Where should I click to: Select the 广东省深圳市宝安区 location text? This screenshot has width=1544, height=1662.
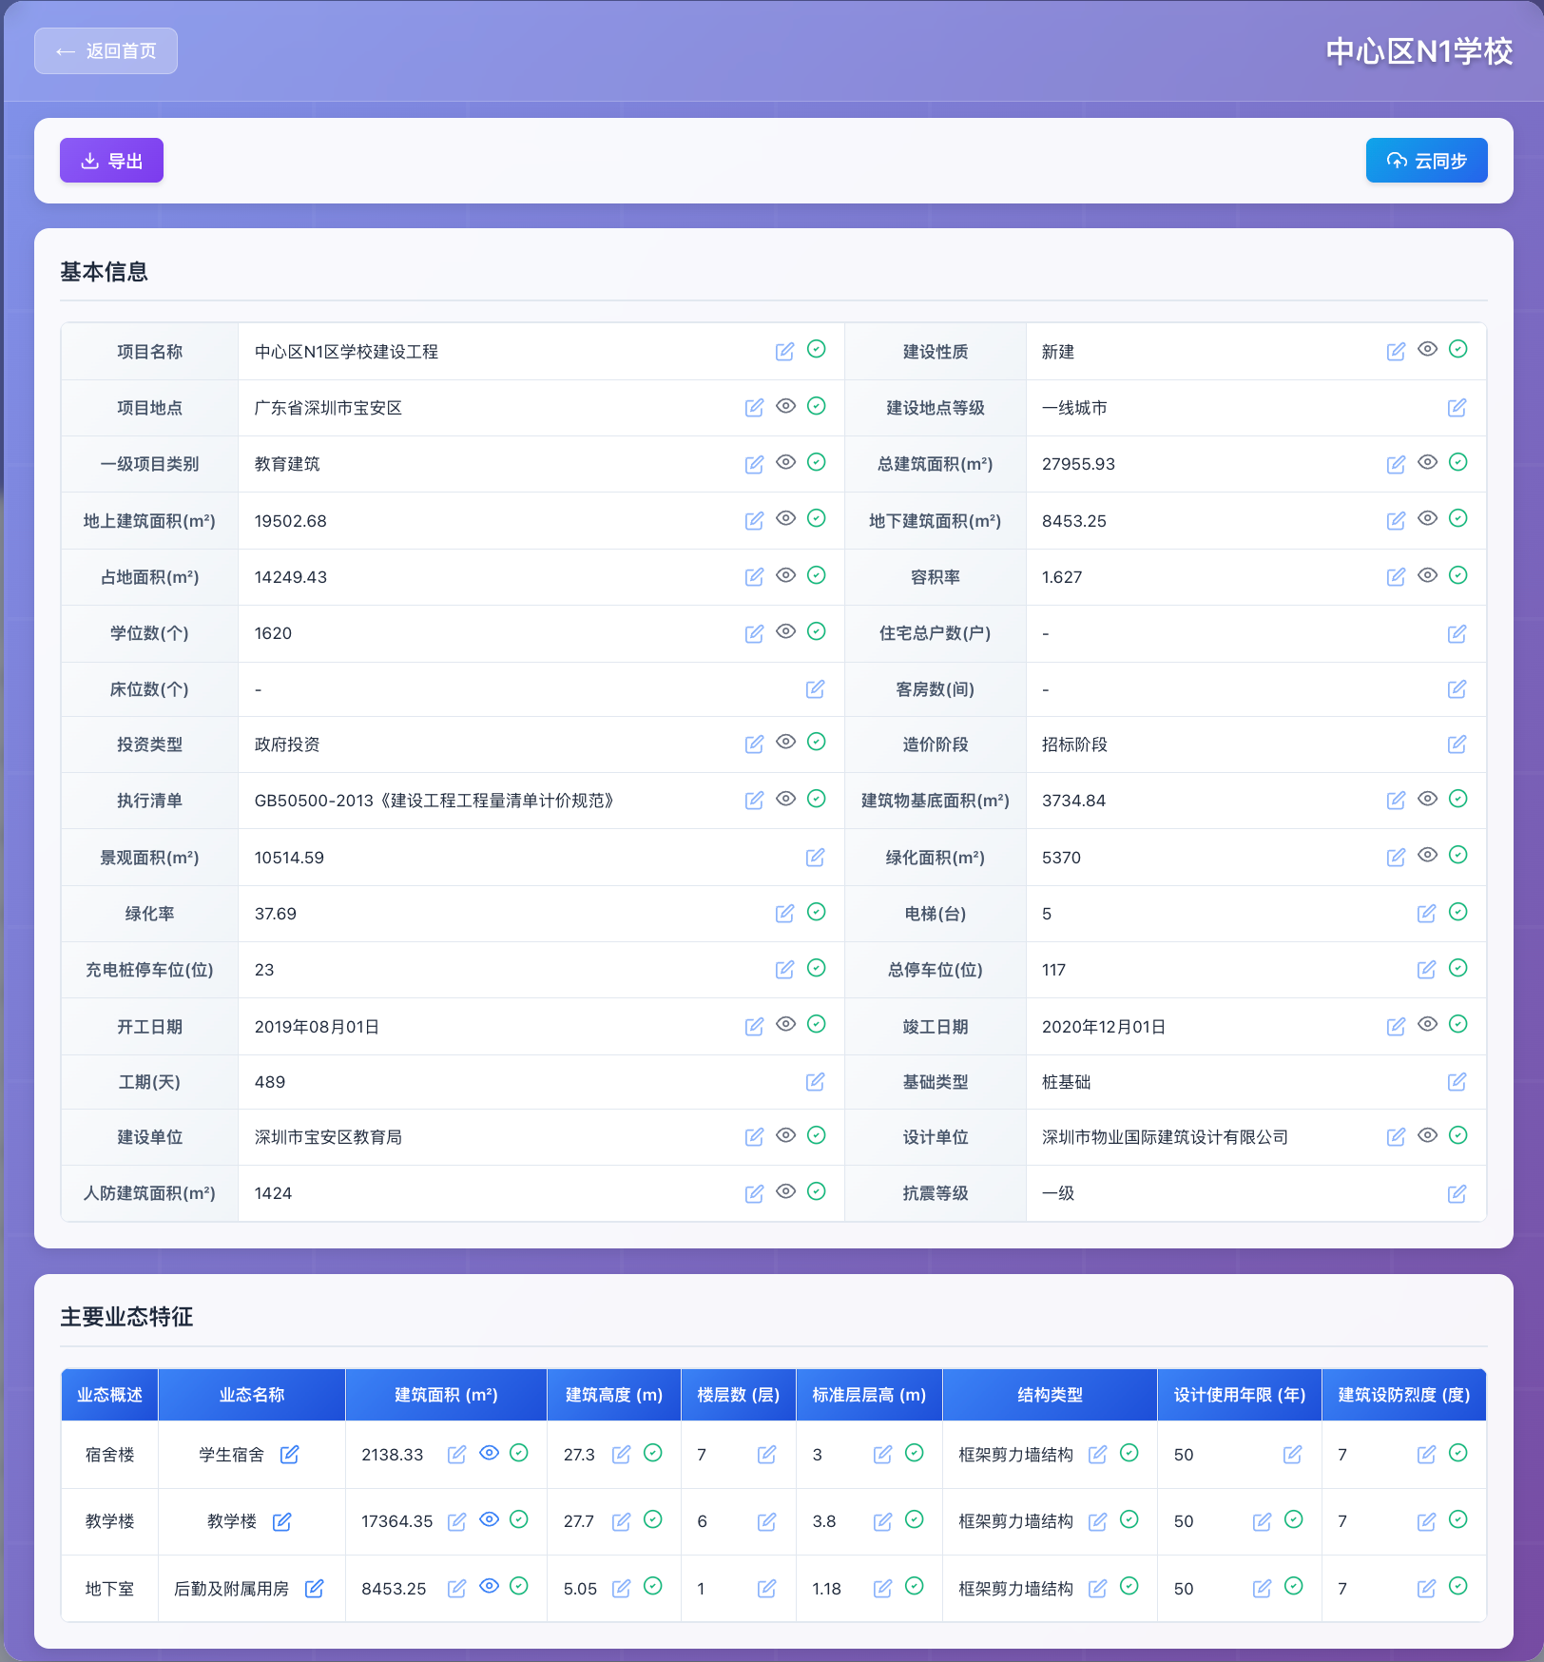[328, 408]
